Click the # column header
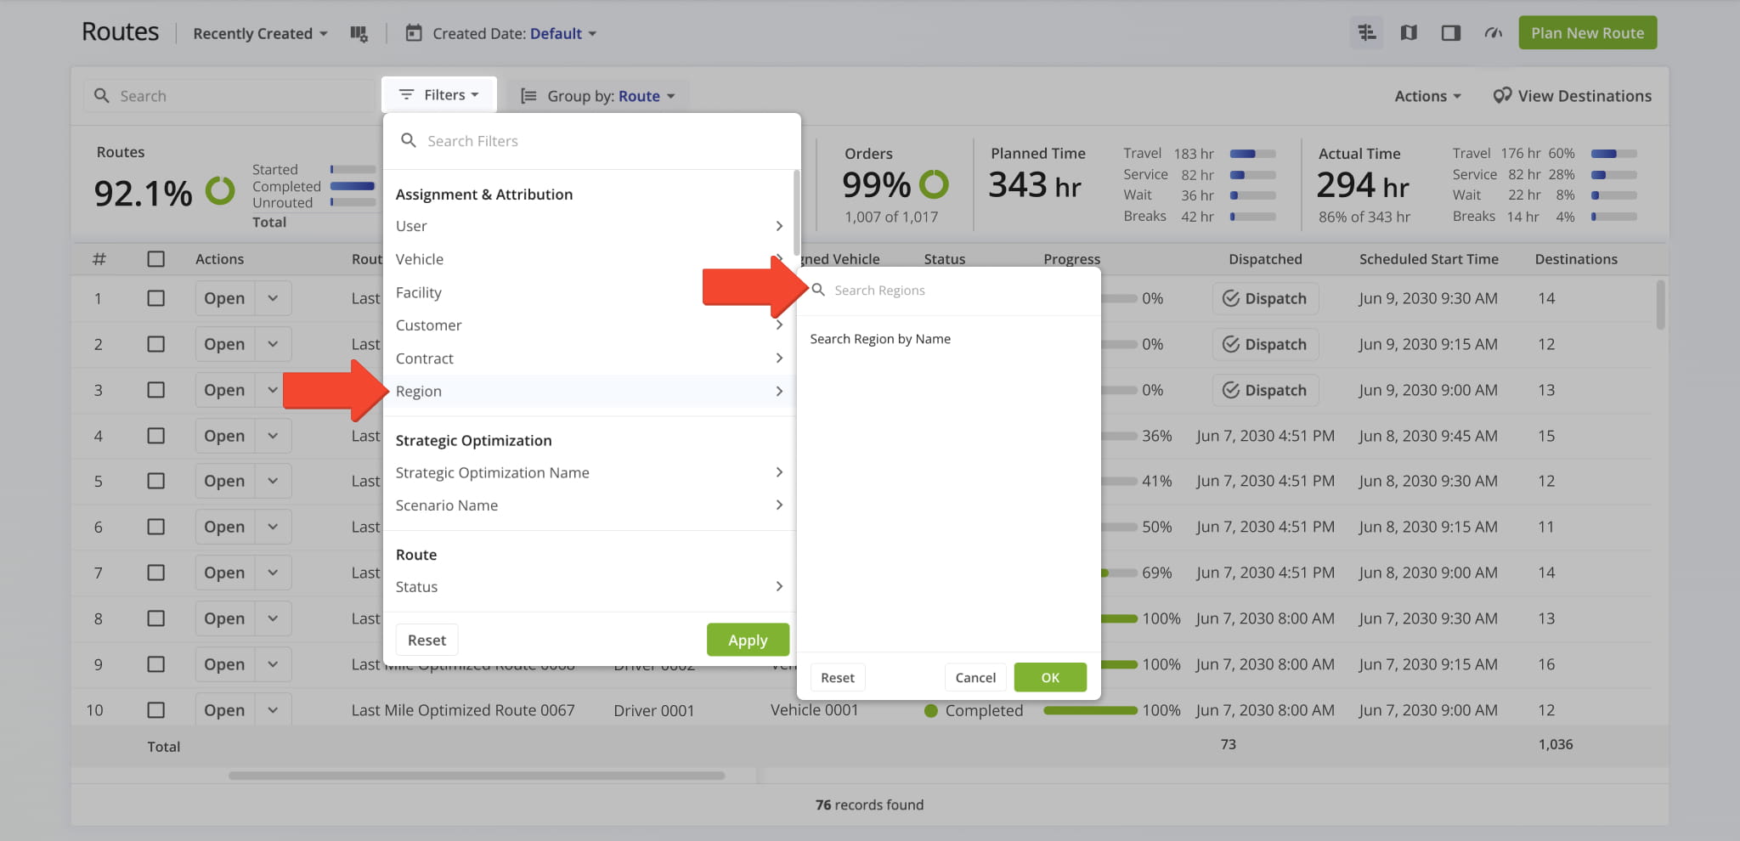The height and width of the screenshot is (841, 1740). pyautogui.click(x=99, y=259)
